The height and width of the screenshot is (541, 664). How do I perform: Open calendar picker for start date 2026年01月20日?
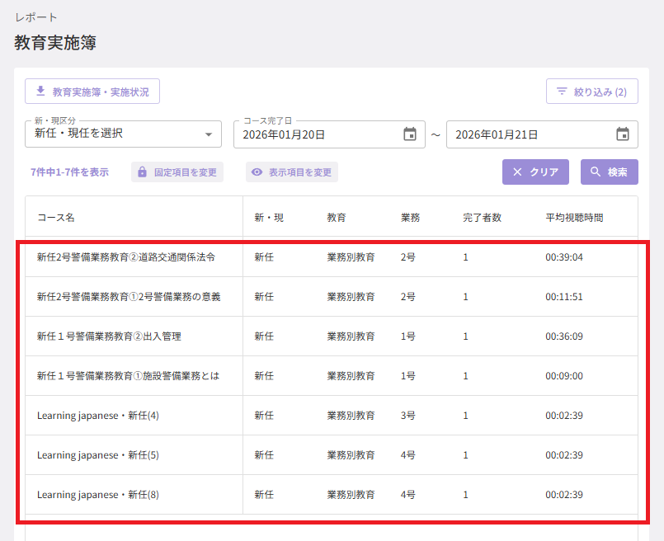point(409,134)
